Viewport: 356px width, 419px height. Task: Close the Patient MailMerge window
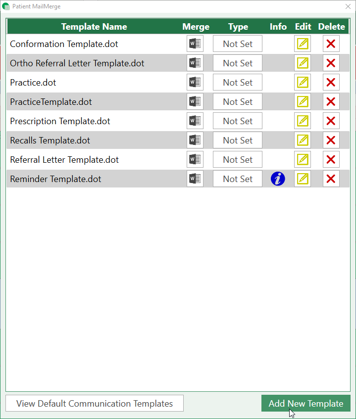[348, 6]
